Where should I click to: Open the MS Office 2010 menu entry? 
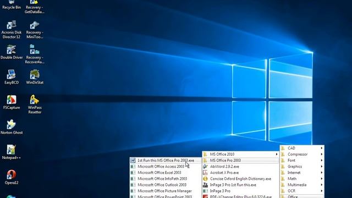[241, 154]
